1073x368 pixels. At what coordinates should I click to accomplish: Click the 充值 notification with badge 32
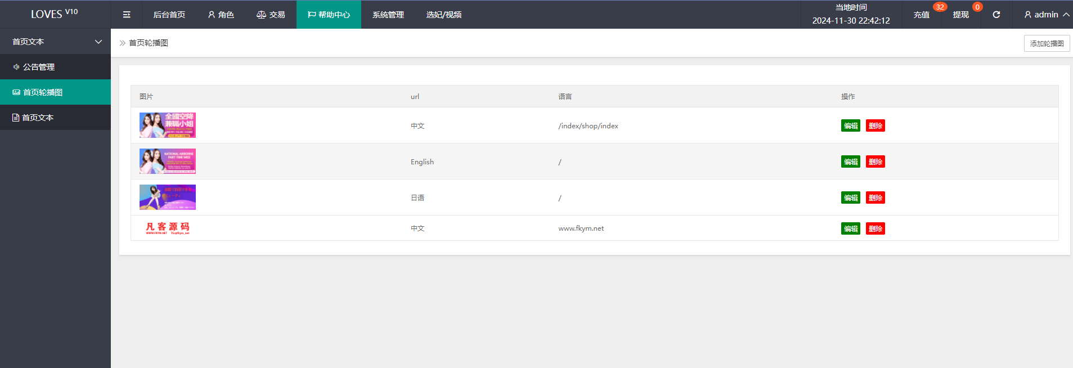click(922, 15)
